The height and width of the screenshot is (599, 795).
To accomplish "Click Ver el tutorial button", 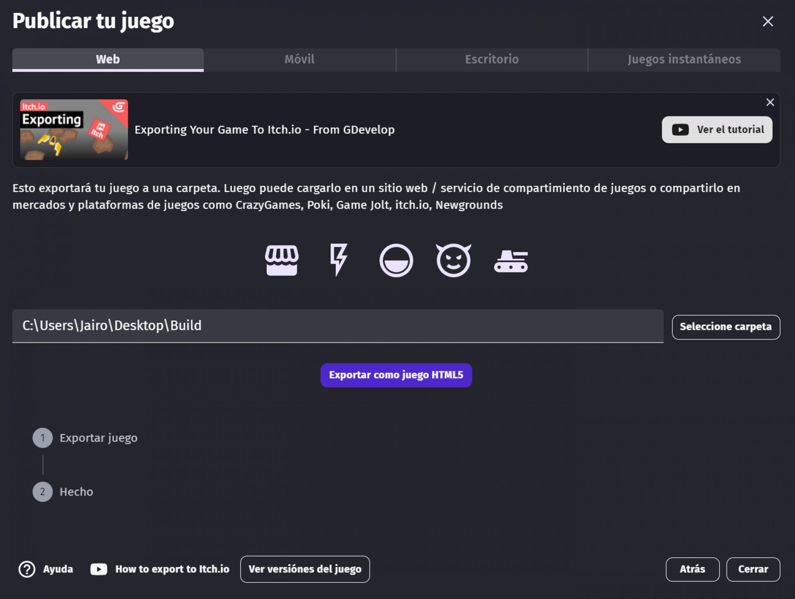I will point(717,130).
